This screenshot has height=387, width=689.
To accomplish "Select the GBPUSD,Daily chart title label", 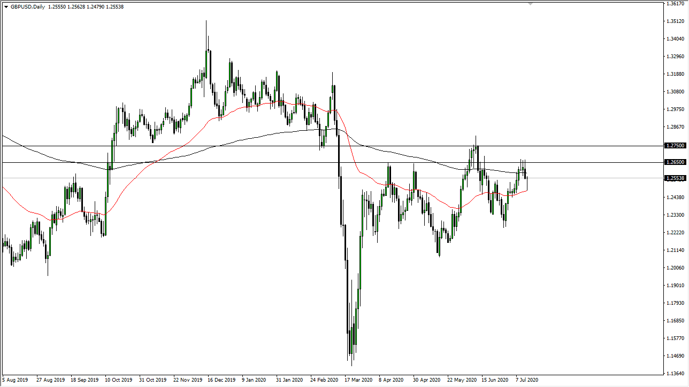I will (28, 6).
